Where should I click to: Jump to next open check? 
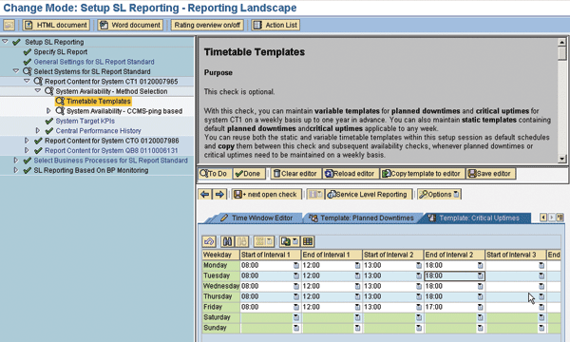[267, 195]
